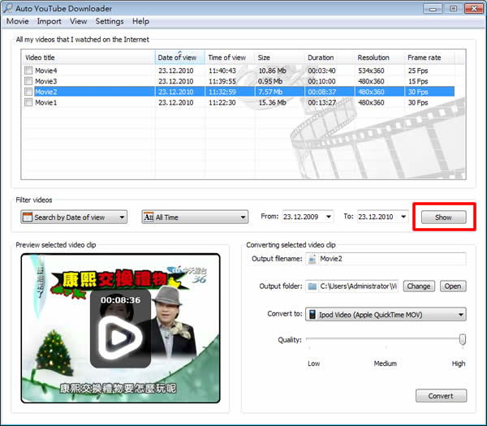Open the Search by Date of view dropdown
Image resolution: width=487 pixels, height=426 pixels.
(x=122, y=217)
